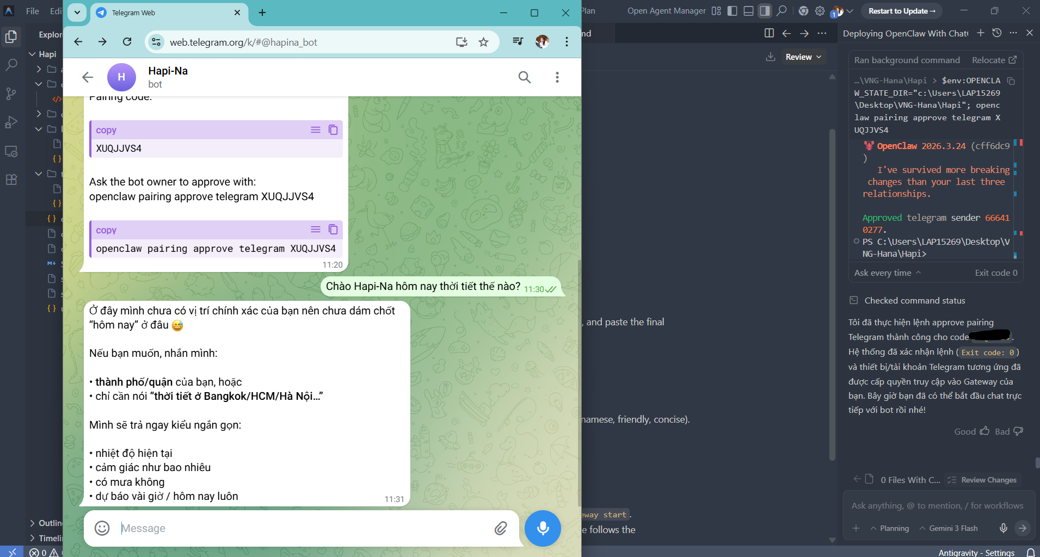Expand the Gemini 3 Flash model selector
The width and height of the screenshot is (1040, 557).
(949, 528)
